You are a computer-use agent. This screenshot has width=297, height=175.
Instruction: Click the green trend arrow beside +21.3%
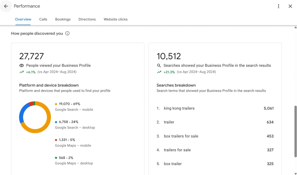(159, 72)
